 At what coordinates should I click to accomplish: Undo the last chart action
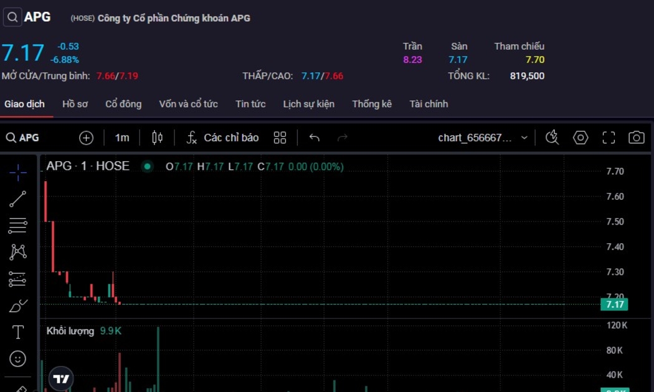pyautogui.click(x=315, y=138)
